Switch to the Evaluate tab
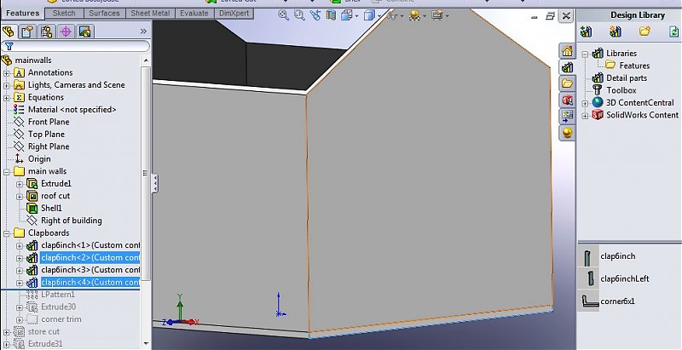 click(x=194, y=13)
